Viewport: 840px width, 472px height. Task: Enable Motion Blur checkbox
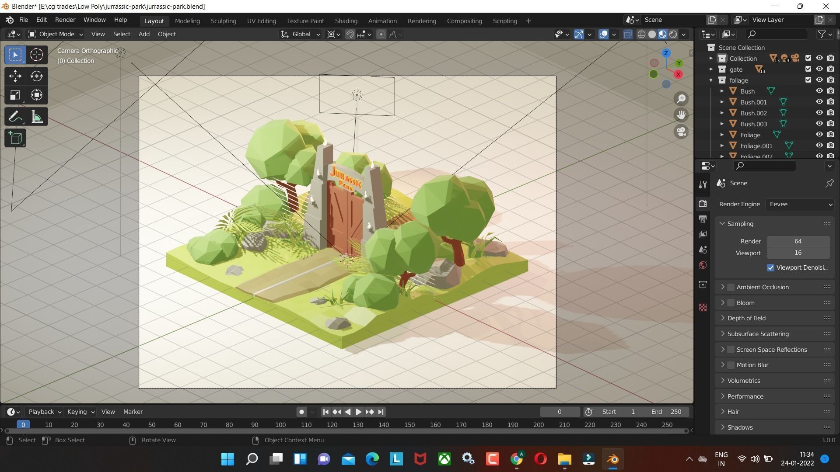click(731, 365)
